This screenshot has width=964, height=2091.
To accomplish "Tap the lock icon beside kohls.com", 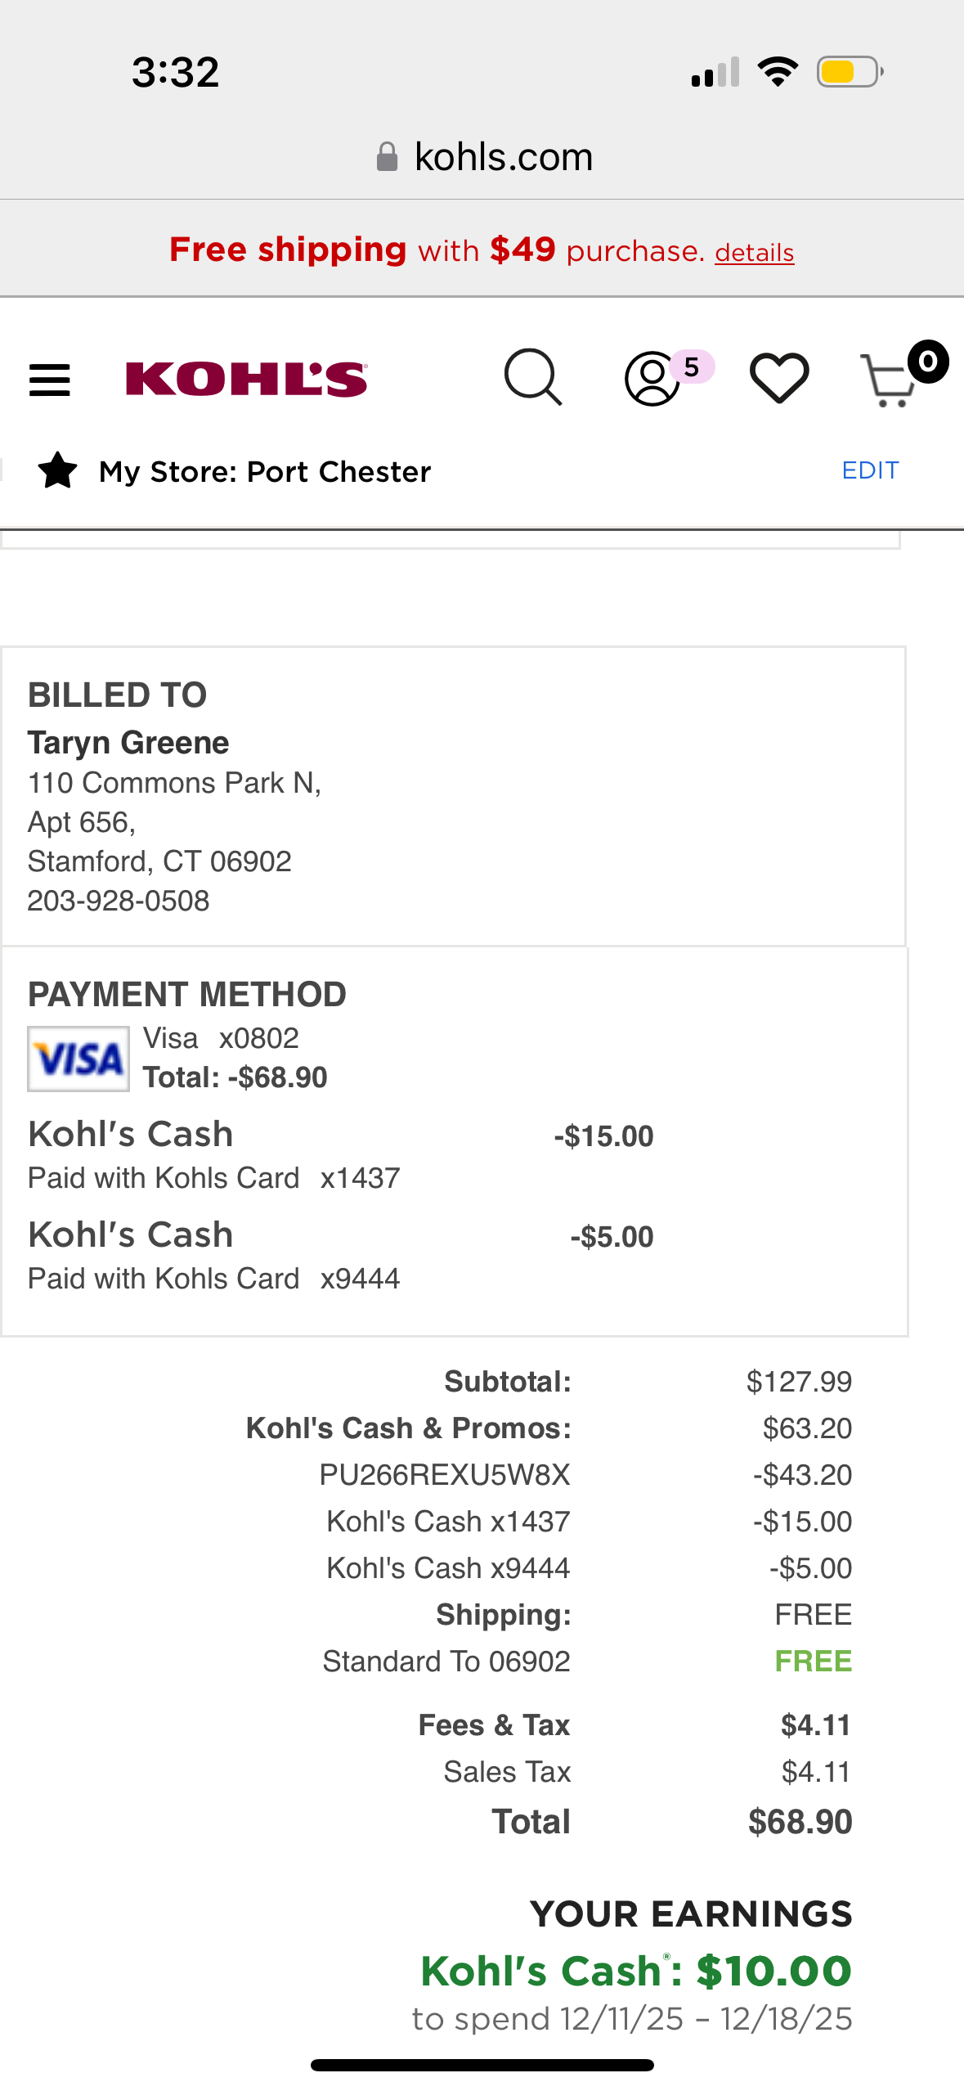I will (387, 156).
